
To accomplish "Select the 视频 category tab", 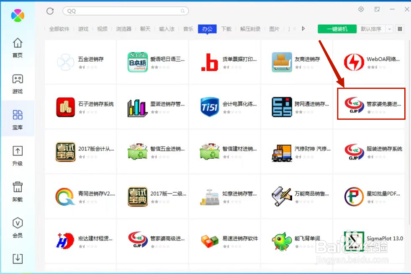I will coord(102,29).
